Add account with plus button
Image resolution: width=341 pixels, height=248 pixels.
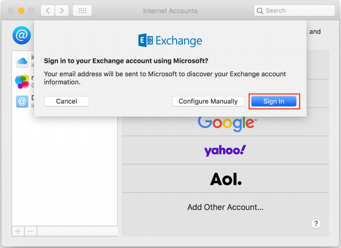click(18, 231)
